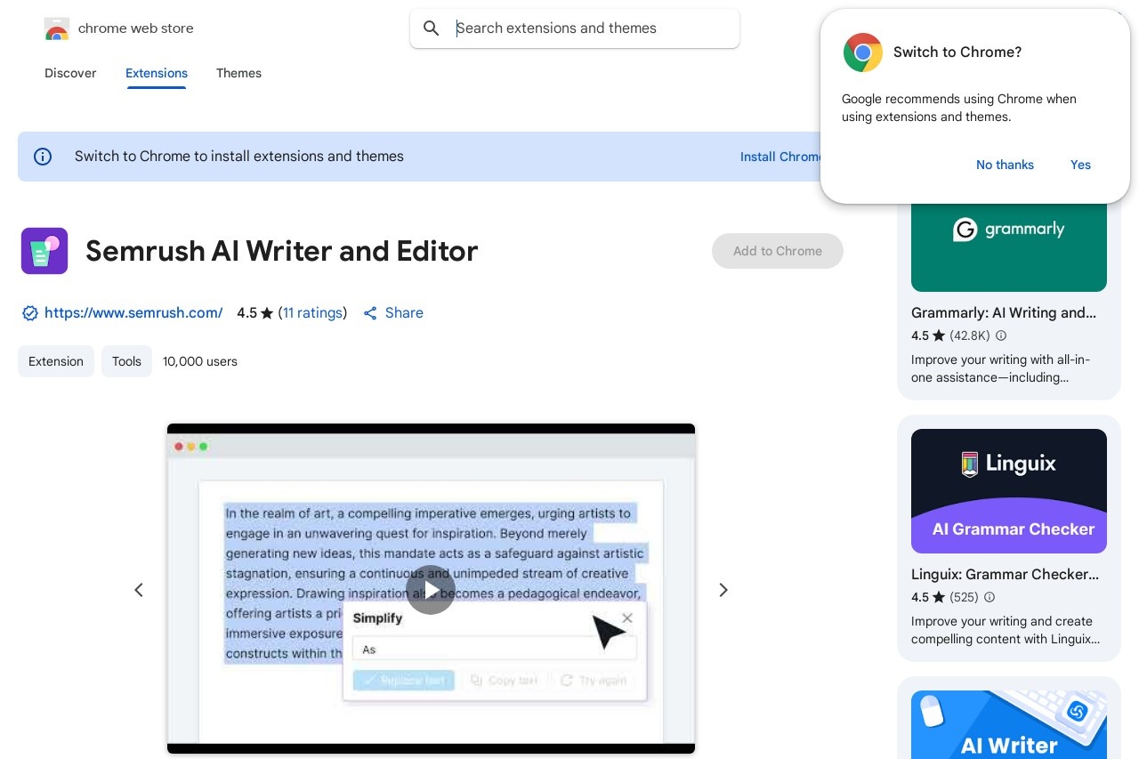Dismiss popup with No thanks
Image resolution: width=1139 pixels, height=759 pixels.
[x=1005, y=165]
